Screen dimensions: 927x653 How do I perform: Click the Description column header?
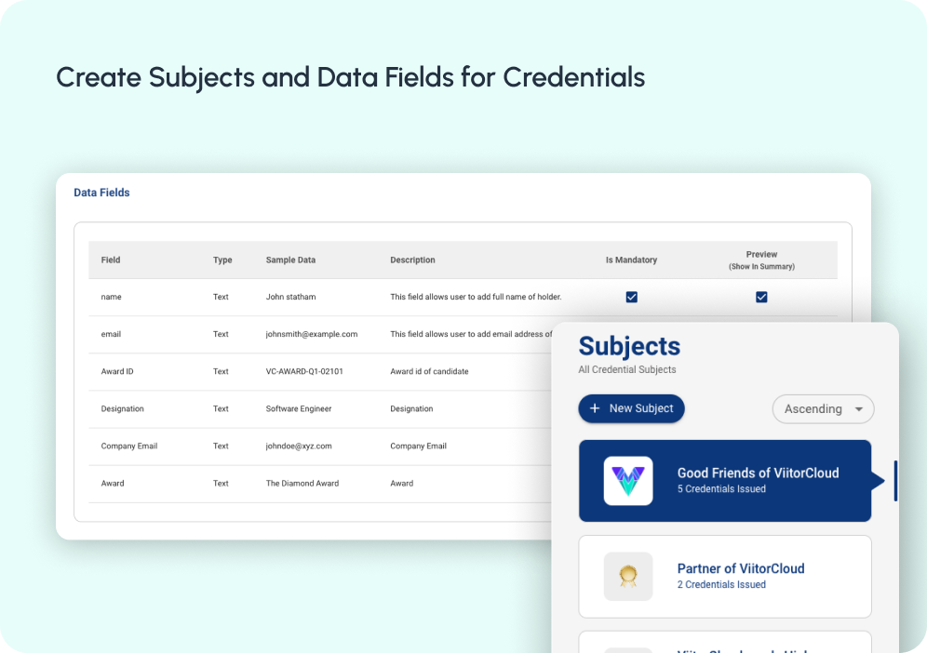(x=412, y=260)
